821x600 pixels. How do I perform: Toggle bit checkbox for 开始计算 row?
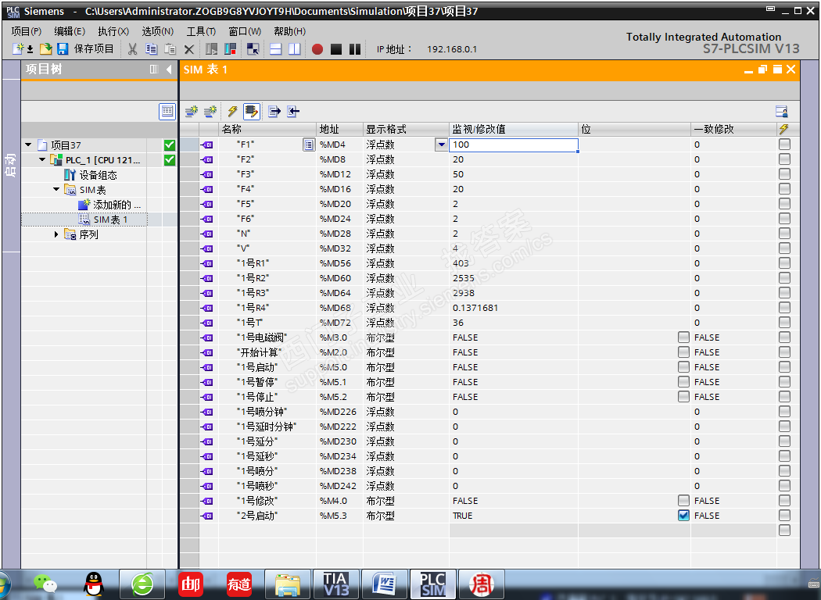click(683, 352)
